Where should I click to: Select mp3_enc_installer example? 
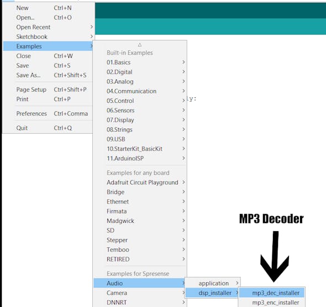coord(272,302)
